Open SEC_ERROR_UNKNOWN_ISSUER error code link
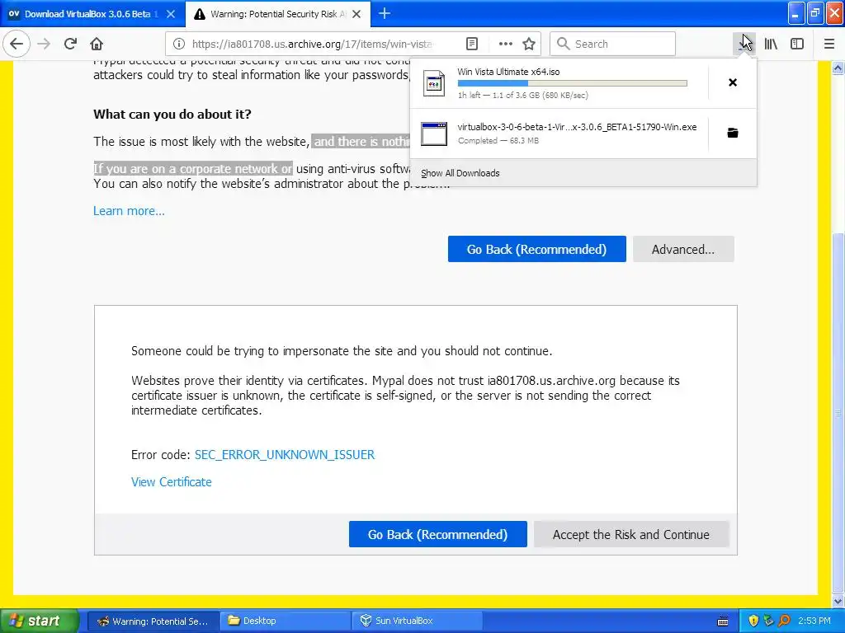845x633 pixels. pos(285,455)
